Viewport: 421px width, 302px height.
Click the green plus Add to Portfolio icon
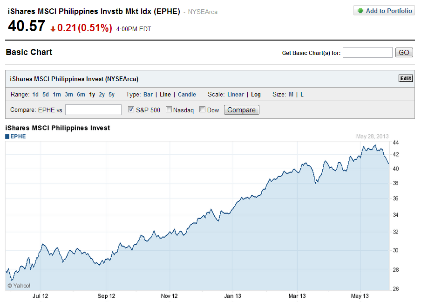point(360,10)
